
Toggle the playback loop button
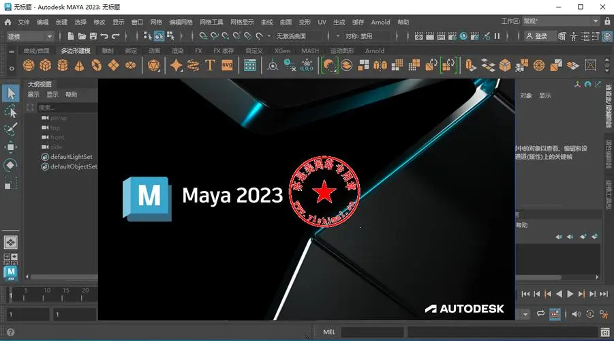(x=540, y=314)
